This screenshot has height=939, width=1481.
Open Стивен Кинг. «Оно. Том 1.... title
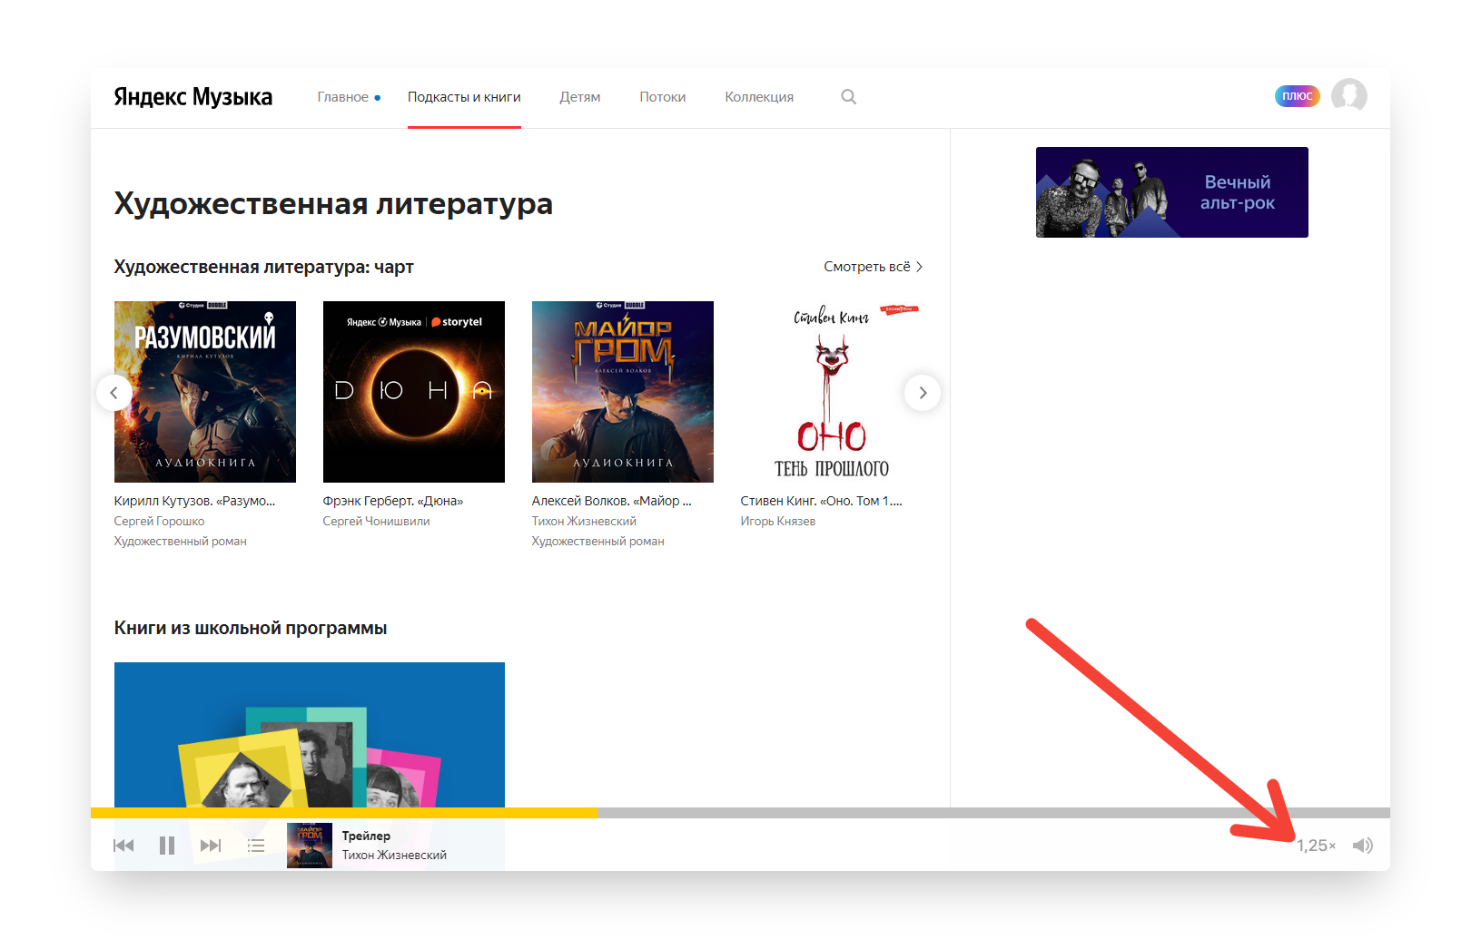(x=821, y=501)
